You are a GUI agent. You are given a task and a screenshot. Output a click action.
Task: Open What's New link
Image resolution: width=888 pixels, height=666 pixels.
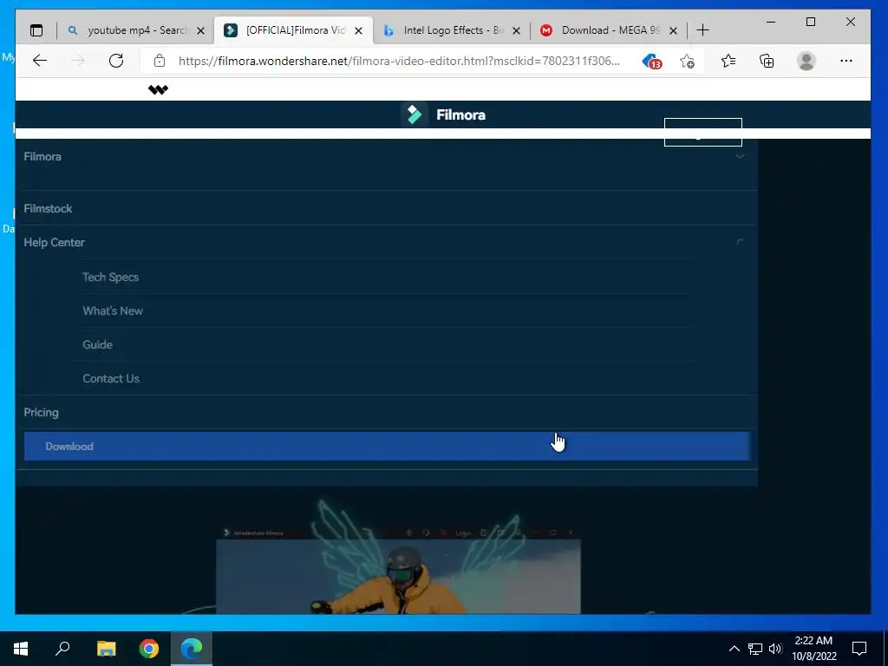(x=113, y=311)
